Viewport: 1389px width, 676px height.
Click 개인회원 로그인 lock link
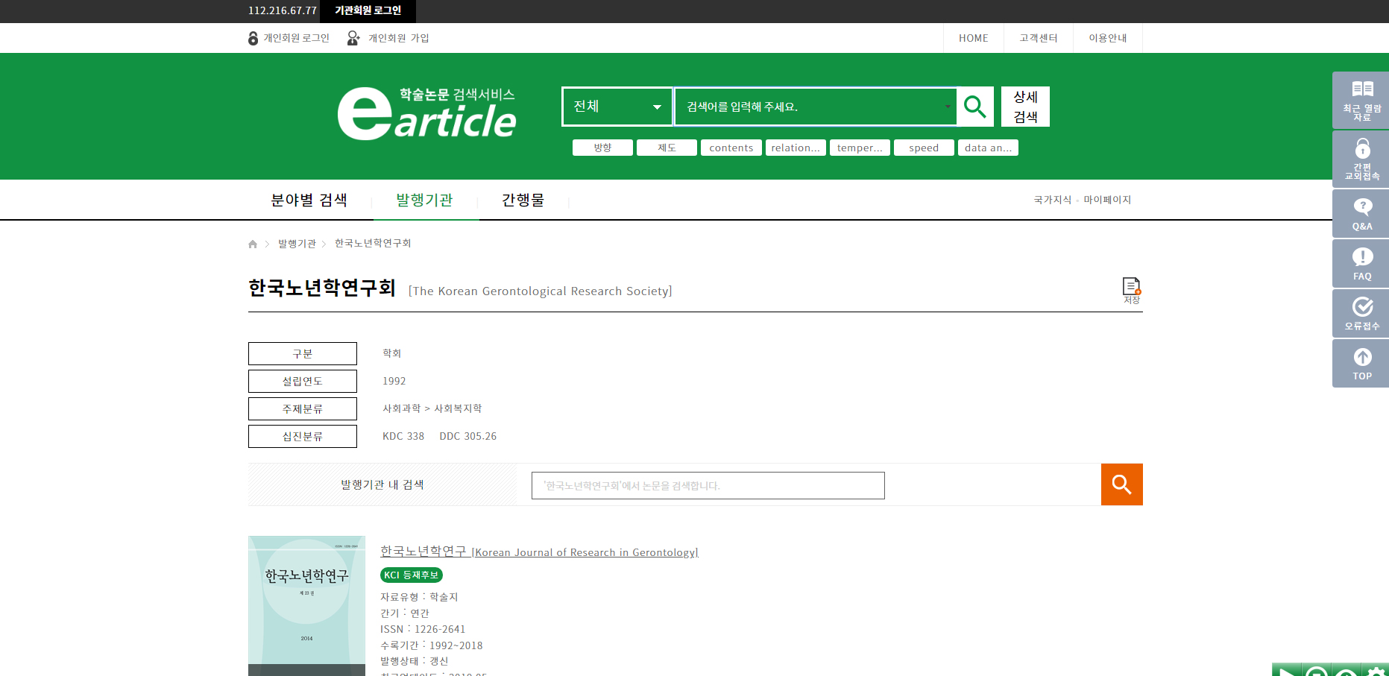pyautogui.click(x=289, y=38)
